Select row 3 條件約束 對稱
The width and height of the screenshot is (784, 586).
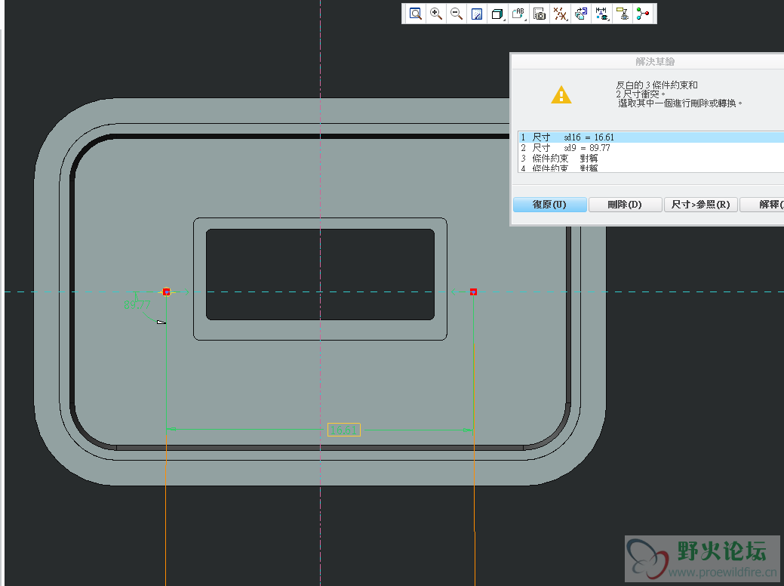(651, 158)
